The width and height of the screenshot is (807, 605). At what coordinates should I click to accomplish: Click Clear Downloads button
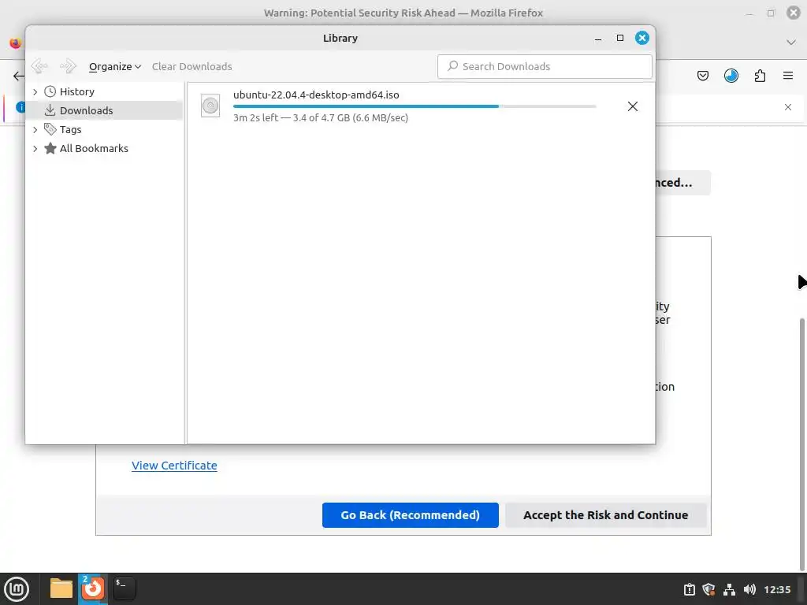tap(192, 66)
